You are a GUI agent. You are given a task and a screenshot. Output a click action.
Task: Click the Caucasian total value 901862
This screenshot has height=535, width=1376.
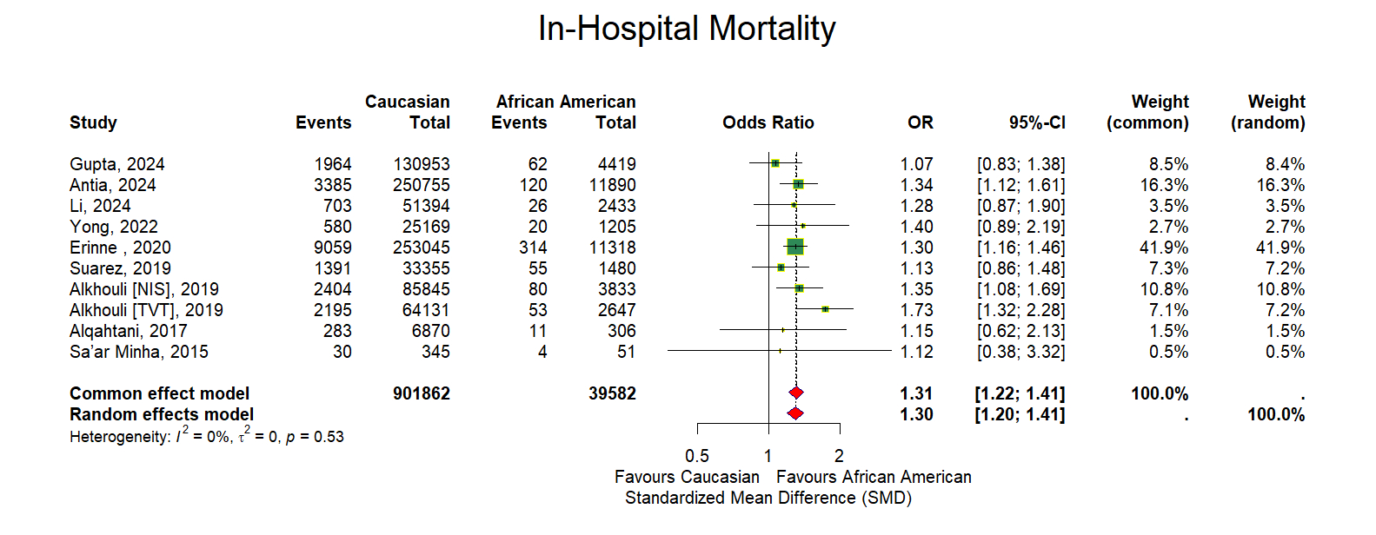422,393
